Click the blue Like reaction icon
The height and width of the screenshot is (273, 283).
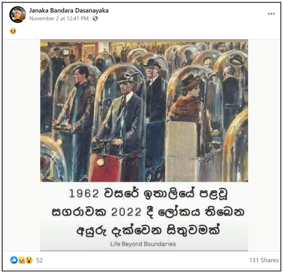[x=14, y=260]
